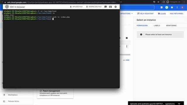Expand the uploads operations panel chevron
The height and width of the screenshot is (105, 187).
click(x=179, y=104)
